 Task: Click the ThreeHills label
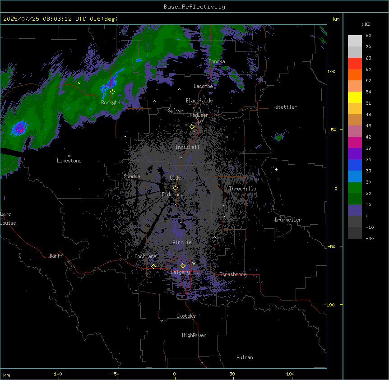[242, 189]
